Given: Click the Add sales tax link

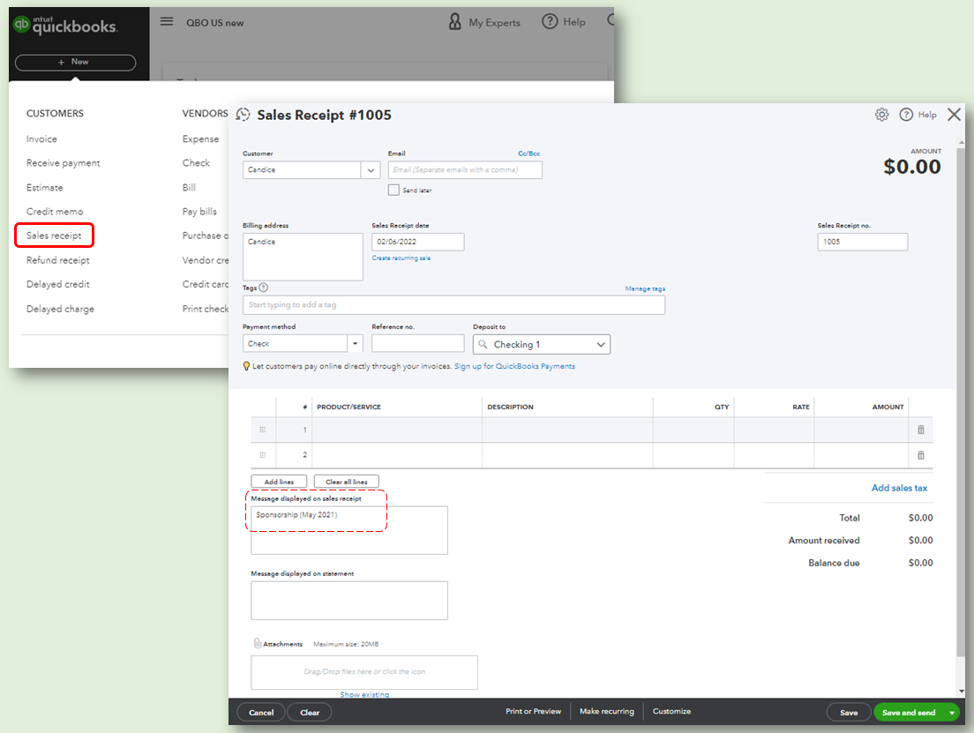Looking at the screenshot, I should click(x=901, y=487).
